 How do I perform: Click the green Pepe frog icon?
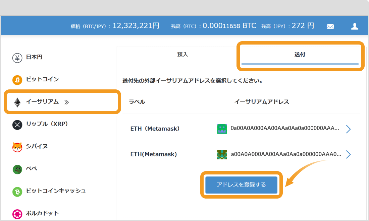(x=17, y=169)
